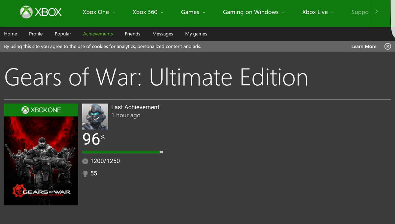Screen dimensions: 395x224
Task: Expand the Games dropdown menu
Action: (x=193, y=12)
